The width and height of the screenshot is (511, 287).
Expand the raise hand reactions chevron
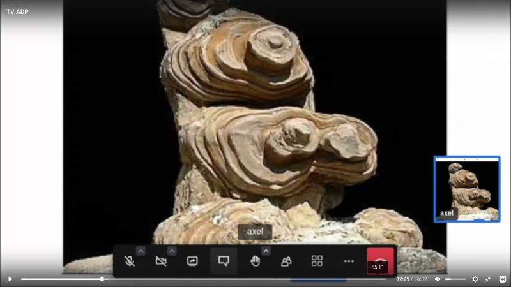[x=266, y=251]
